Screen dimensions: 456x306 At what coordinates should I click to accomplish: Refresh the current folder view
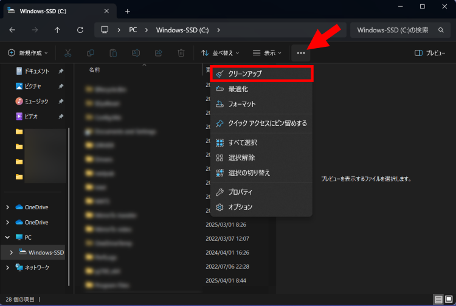tap(80, 30)
